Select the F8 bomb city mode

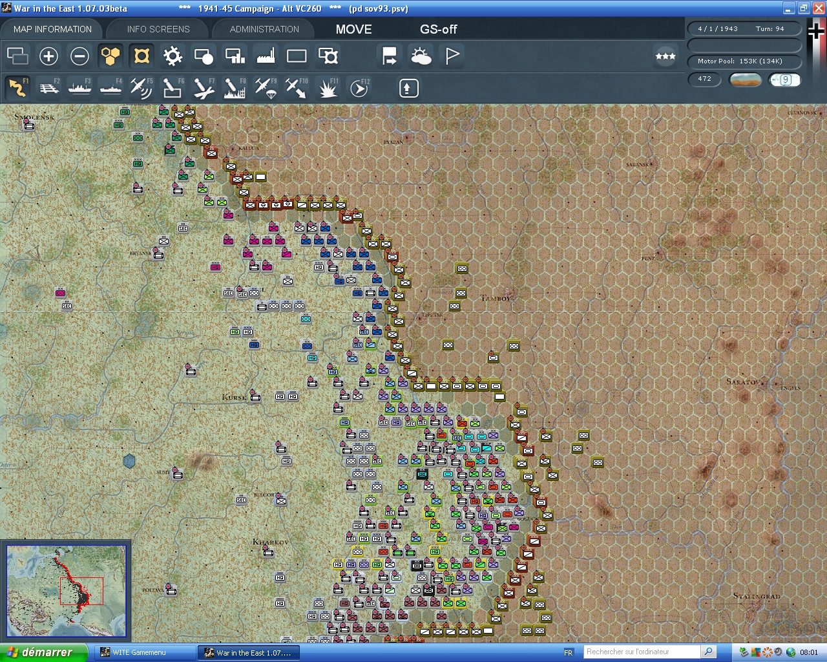click(235, 88)
